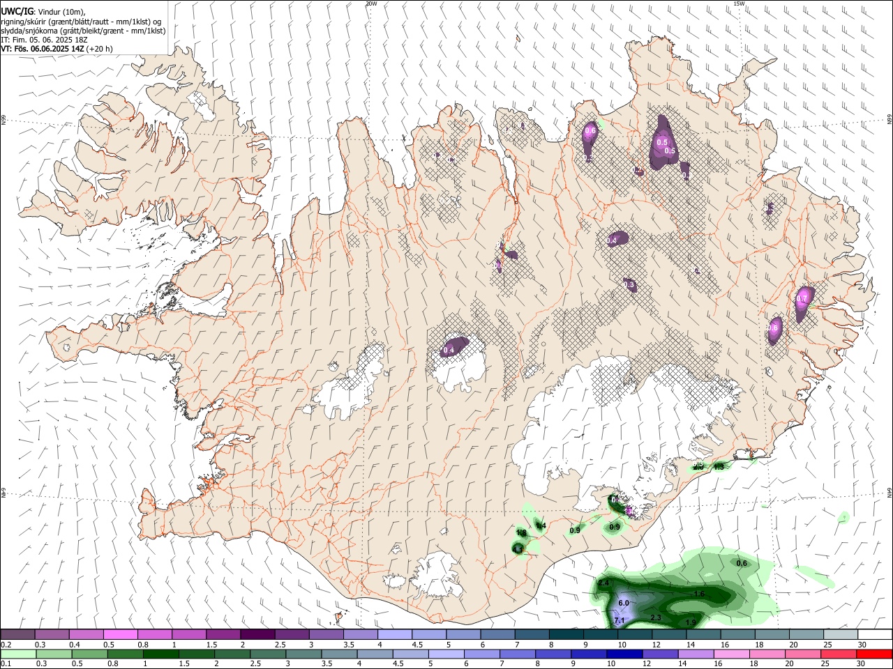
Task: Click the '1.3' rainfall value on southeast coast
Action: (719, 467)
